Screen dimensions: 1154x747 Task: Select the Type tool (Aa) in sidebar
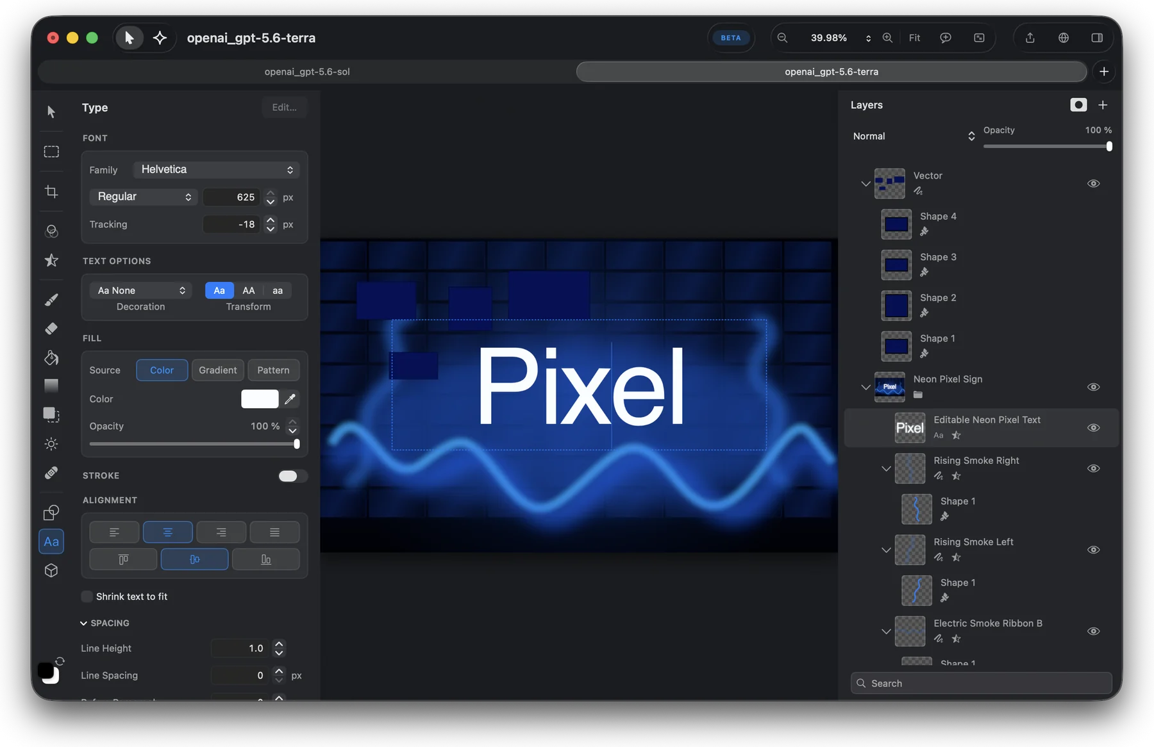point(51,541)
